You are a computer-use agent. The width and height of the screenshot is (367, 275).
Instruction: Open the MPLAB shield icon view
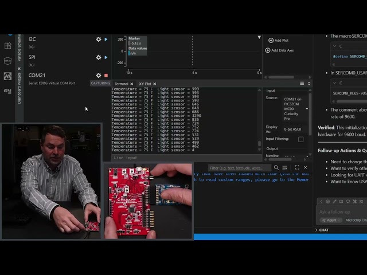click(7, 61)
